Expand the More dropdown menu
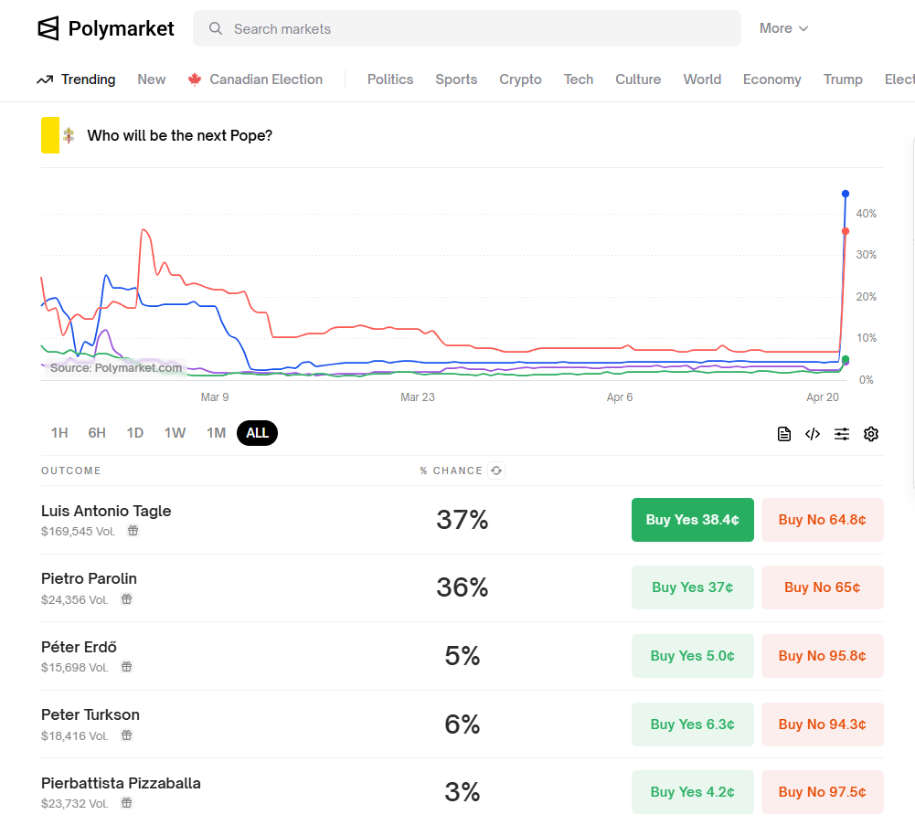915x825 pixels. (783, 28)
